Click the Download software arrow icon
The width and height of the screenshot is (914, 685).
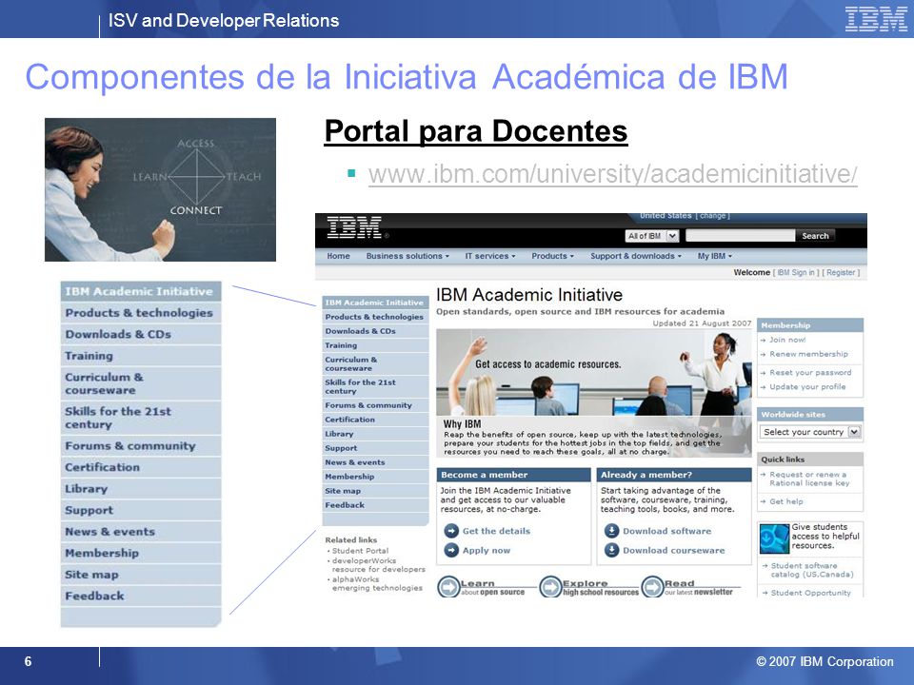[x=611, y=531]
